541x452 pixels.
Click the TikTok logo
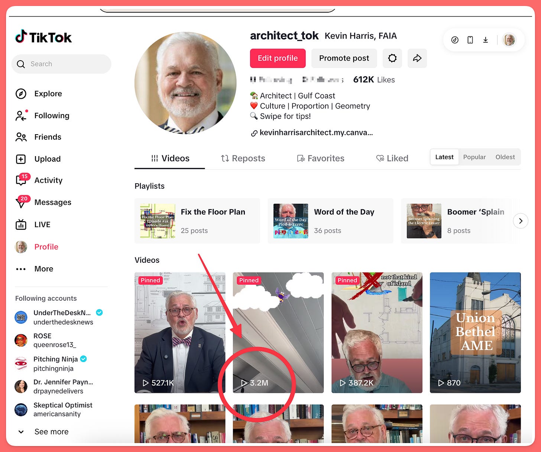(x=43, y=37)
